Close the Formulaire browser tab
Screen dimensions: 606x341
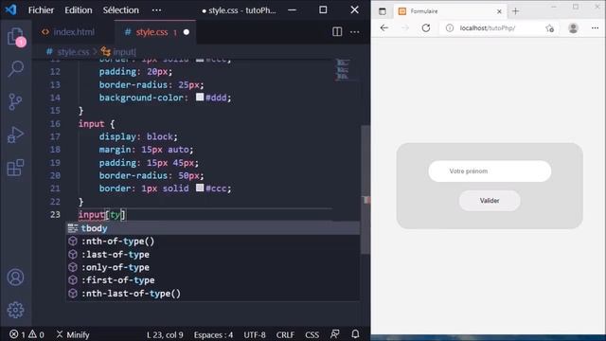click(x=499, y=11)
